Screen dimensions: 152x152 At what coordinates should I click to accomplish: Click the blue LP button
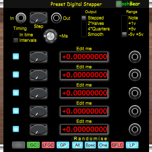132,145
